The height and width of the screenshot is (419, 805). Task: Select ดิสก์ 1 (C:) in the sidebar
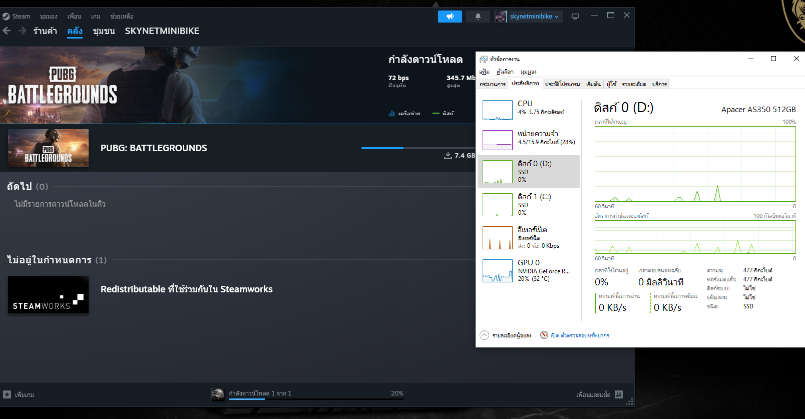529,205
